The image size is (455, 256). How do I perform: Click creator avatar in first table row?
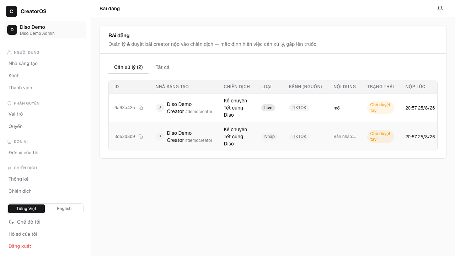coord(160,108)
